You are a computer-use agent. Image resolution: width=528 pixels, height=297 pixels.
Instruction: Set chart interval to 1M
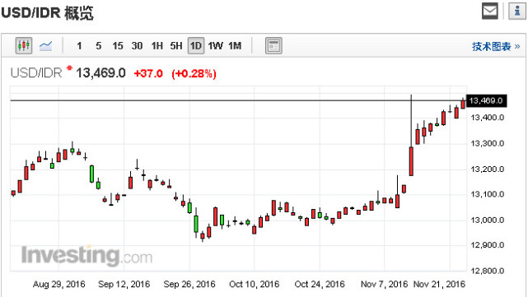point(235,46)
